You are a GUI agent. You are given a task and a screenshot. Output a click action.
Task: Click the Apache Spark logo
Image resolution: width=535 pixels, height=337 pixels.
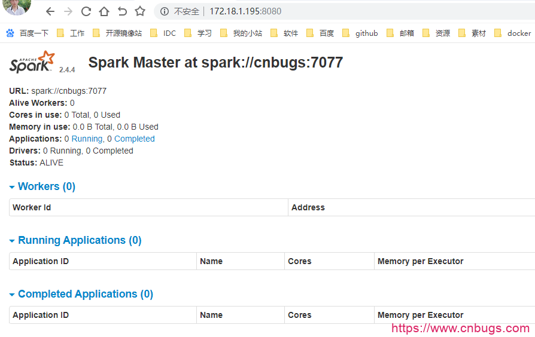[32, 62]
